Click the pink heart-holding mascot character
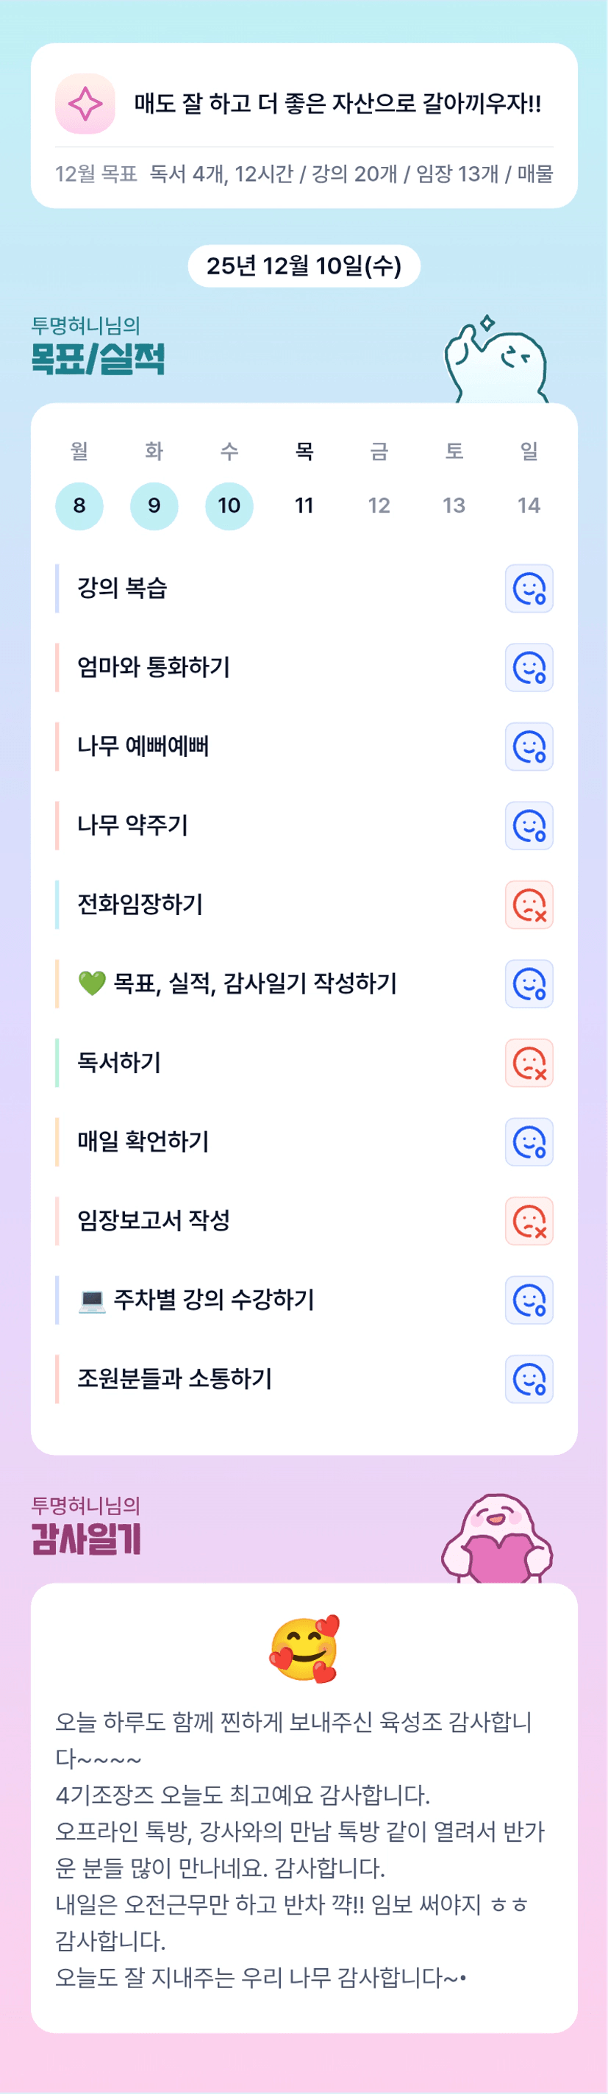This screenshot has height=2094, width=608. coord(497,1538)
